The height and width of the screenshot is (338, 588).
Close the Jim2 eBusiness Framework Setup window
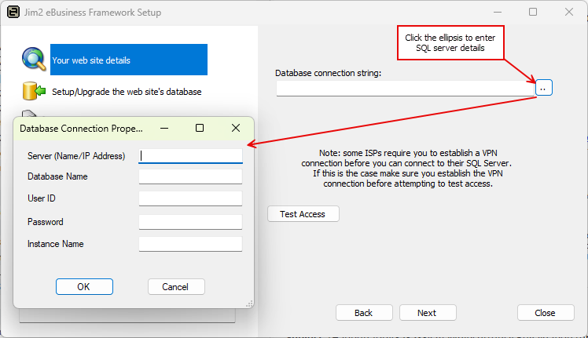(x=569, y=13)
